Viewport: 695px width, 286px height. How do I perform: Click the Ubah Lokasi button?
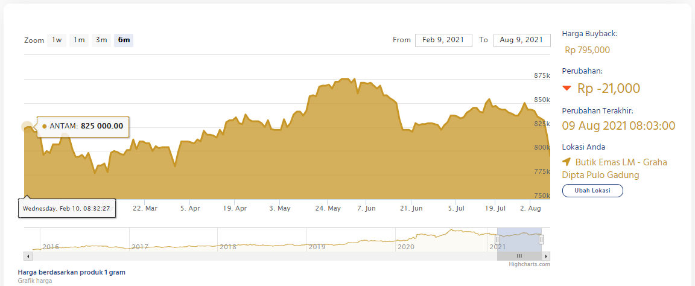click(x=592, y=191)
